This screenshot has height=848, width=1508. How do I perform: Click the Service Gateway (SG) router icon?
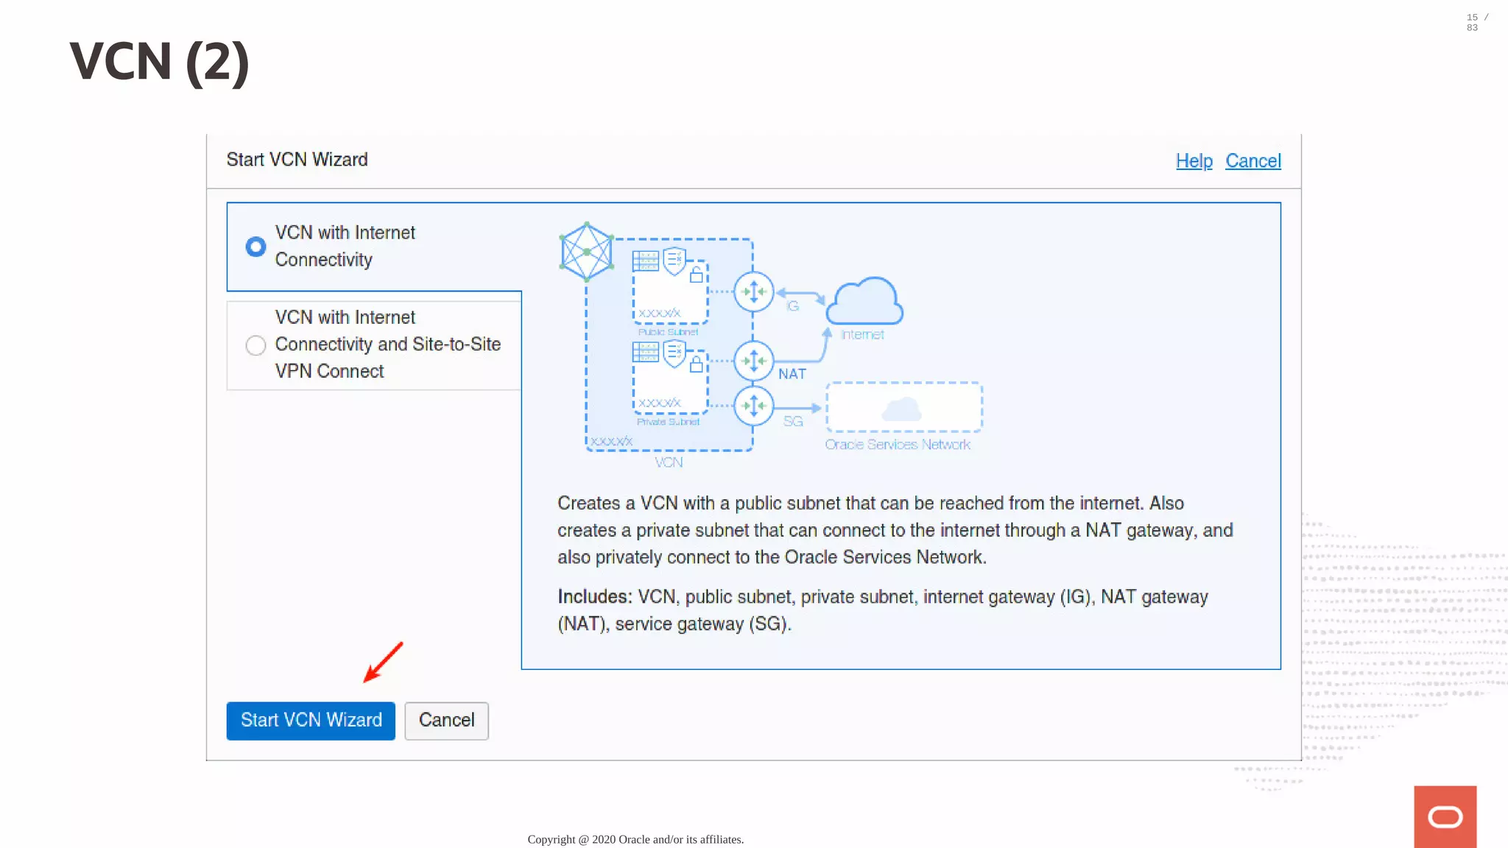(753, 406)
